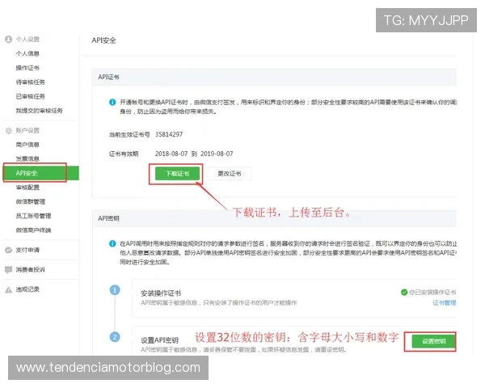Open the 违规记录 section
The image size is (485, 388).
pyautogui.click(x=27, y=289)
